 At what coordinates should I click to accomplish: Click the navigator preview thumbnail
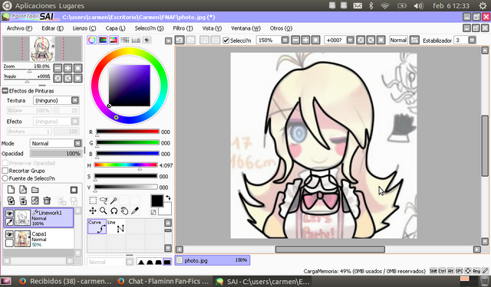click(42, 48)
